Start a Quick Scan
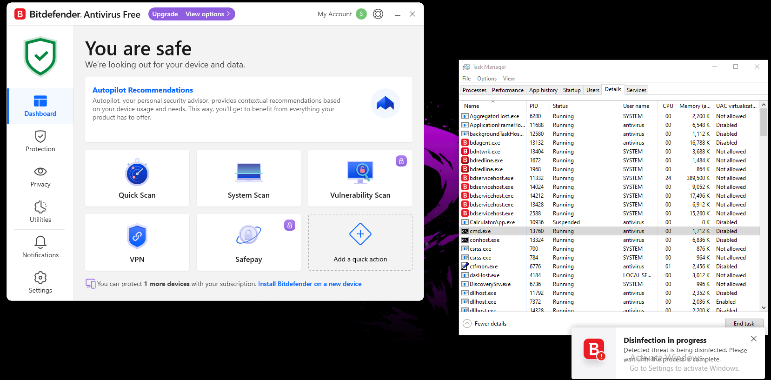This screenshot has height=380, width=771. click(x=137, y=178)
